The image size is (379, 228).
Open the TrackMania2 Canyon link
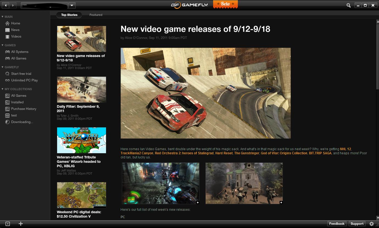coord(137,153)
